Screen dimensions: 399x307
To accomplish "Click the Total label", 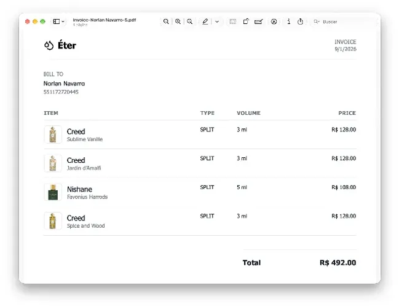I will (x=251, y=263).
